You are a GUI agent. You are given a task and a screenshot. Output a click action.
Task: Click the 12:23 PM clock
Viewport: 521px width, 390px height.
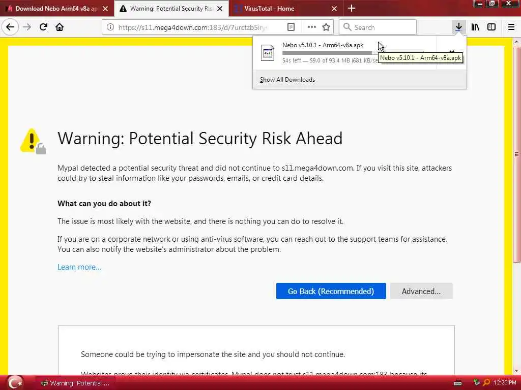pyautogui.click(x=505, y=383)
